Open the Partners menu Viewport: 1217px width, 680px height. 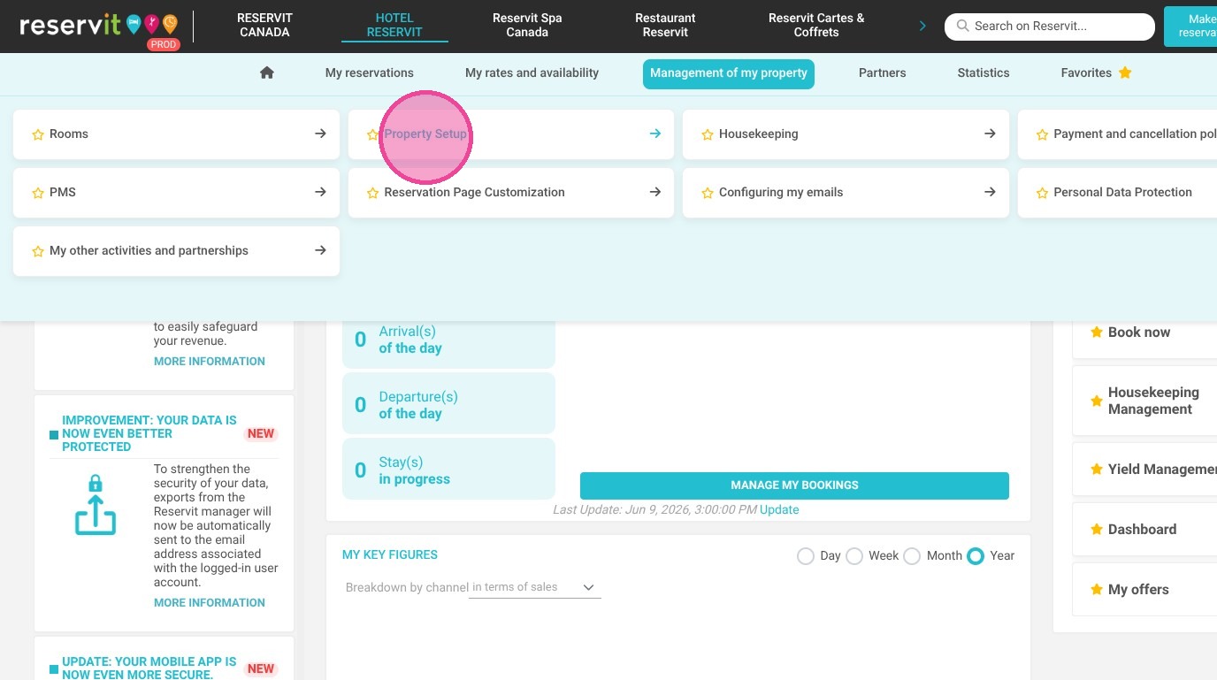coord(883,73)
